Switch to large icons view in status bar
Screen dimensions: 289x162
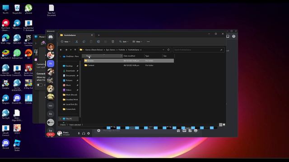click(x=224, y=125)
